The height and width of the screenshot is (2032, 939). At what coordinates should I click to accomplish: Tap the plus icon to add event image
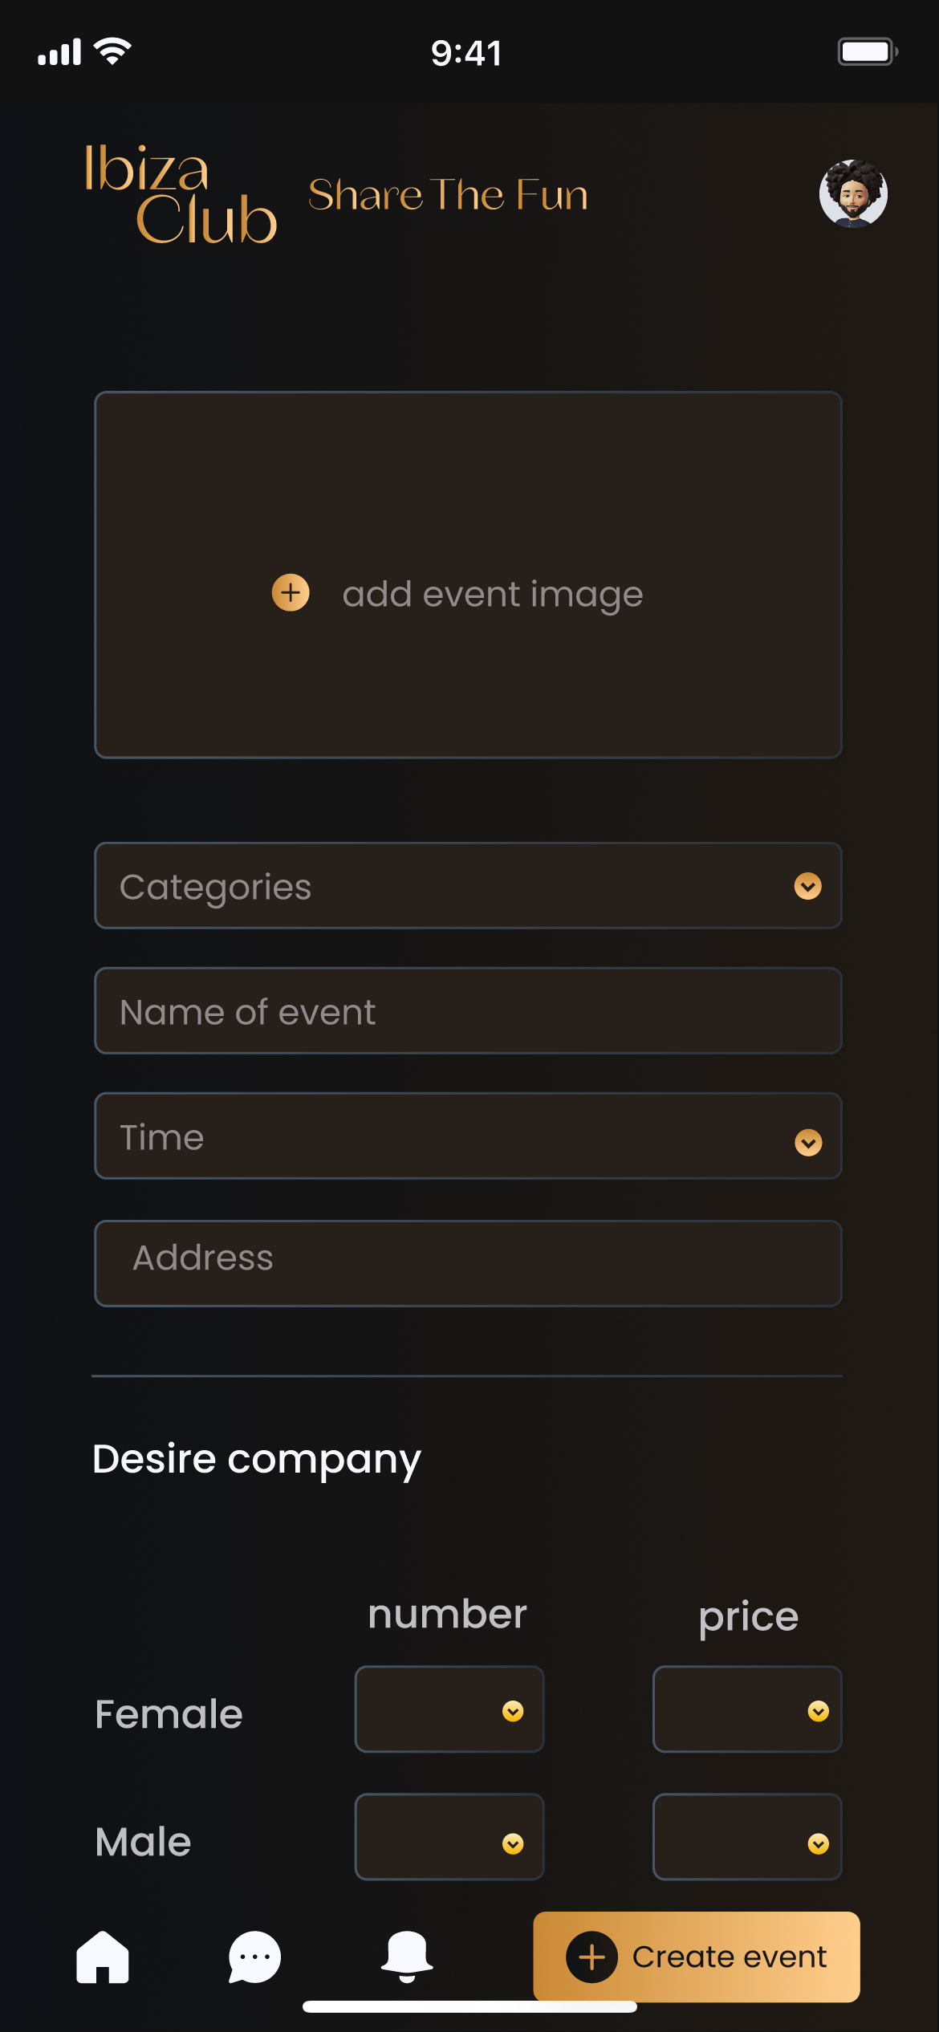pos(291,593)
